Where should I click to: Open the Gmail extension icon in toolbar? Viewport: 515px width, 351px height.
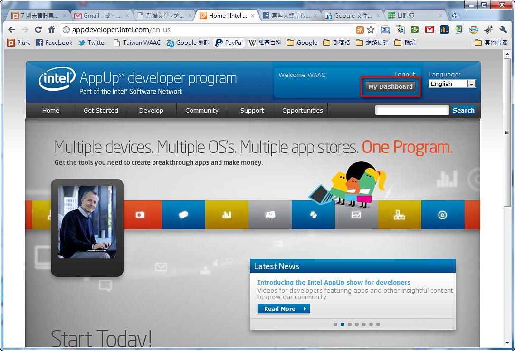(x=429, y=30)
